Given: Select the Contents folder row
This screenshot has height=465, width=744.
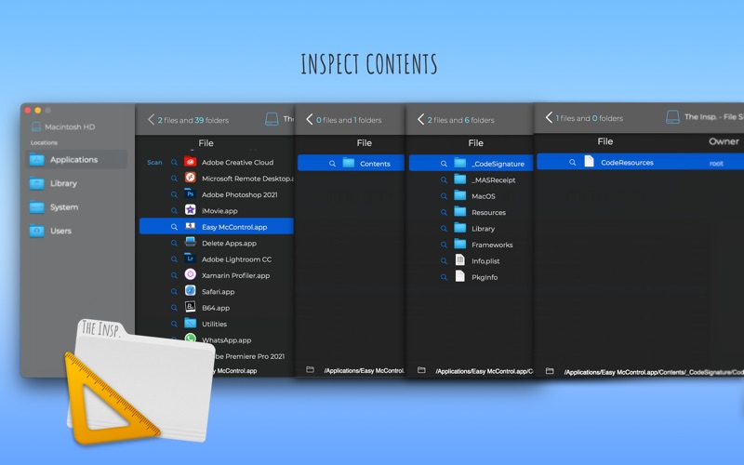Looking at the screenshot, I should pyautogui.click(x=351, y=164).
